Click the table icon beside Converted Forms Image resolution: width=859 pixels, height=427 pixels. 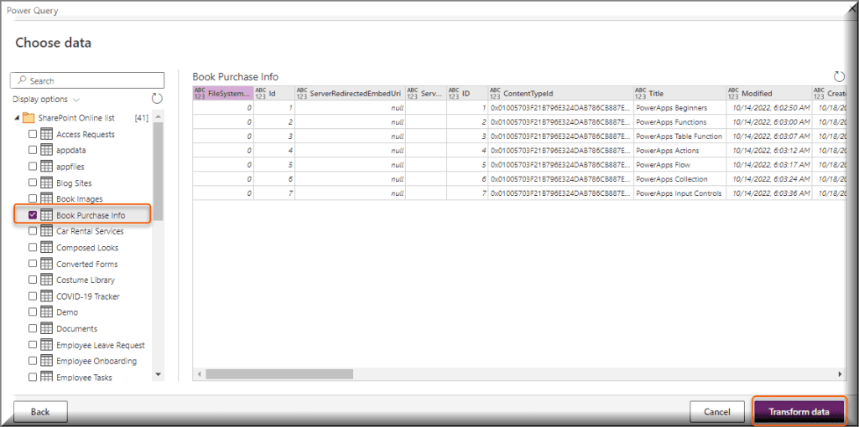pos(47,264)
